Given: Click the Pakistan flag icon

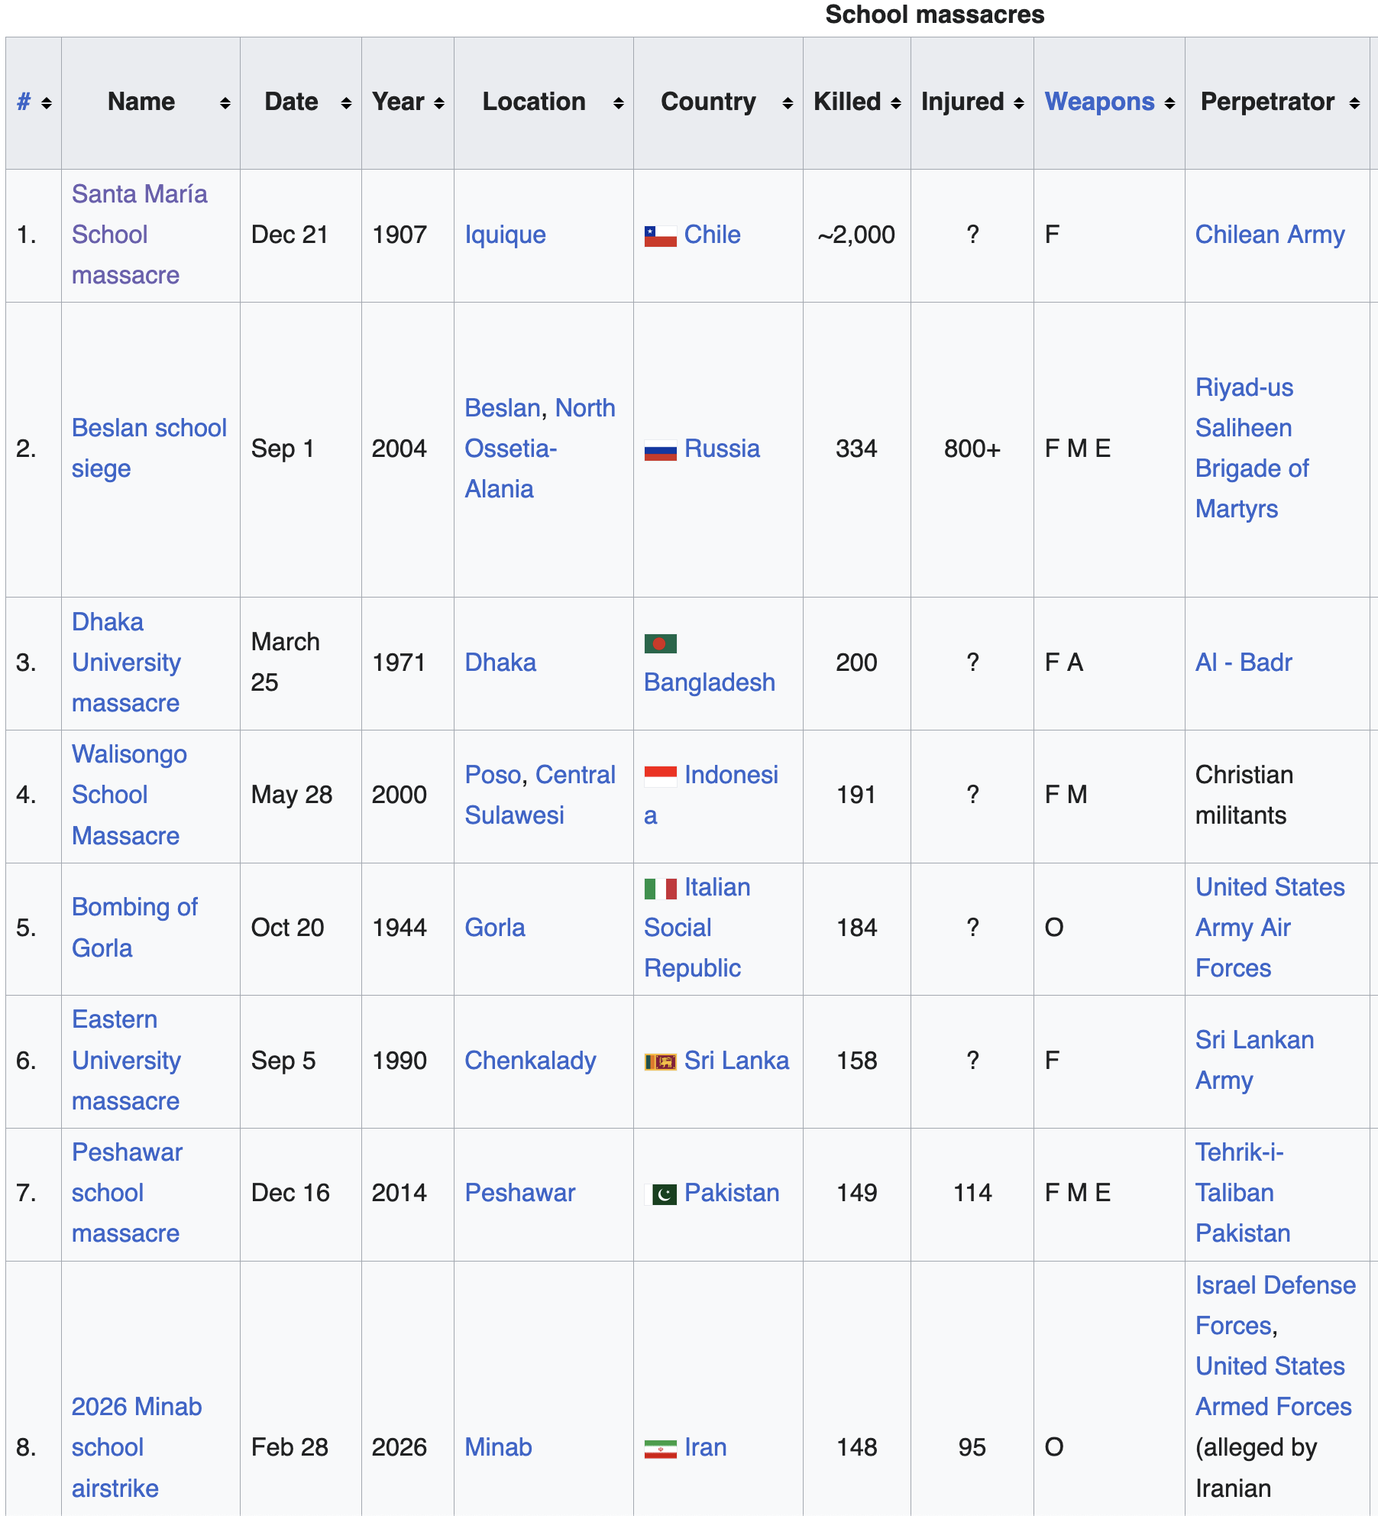Looking at the screenshot, I should (x=660, y=1194).
